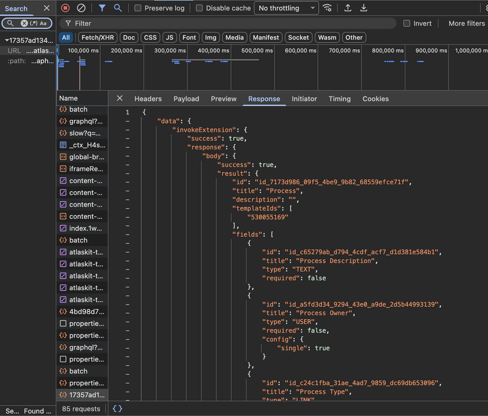
Task: Check the Invert filter checkbox
Action: click(x=407, y=23)
